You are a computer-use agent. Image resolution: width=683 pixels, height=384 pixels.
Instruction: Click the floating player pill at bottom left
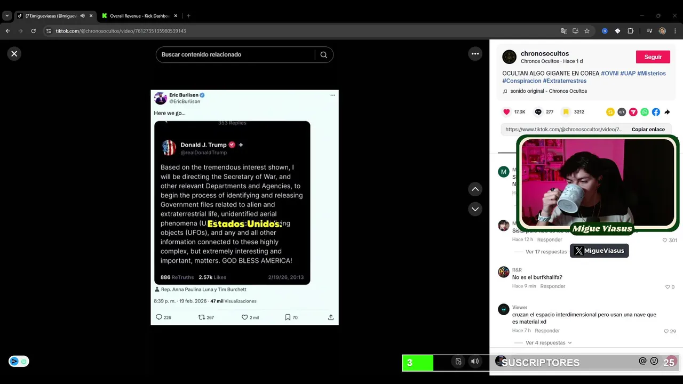(x=19, y=361)
